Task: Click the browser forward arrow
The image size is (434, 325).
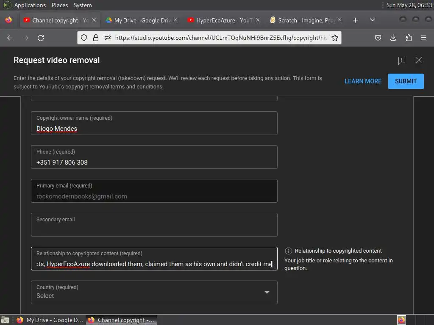Action: (x=25, y=38)
